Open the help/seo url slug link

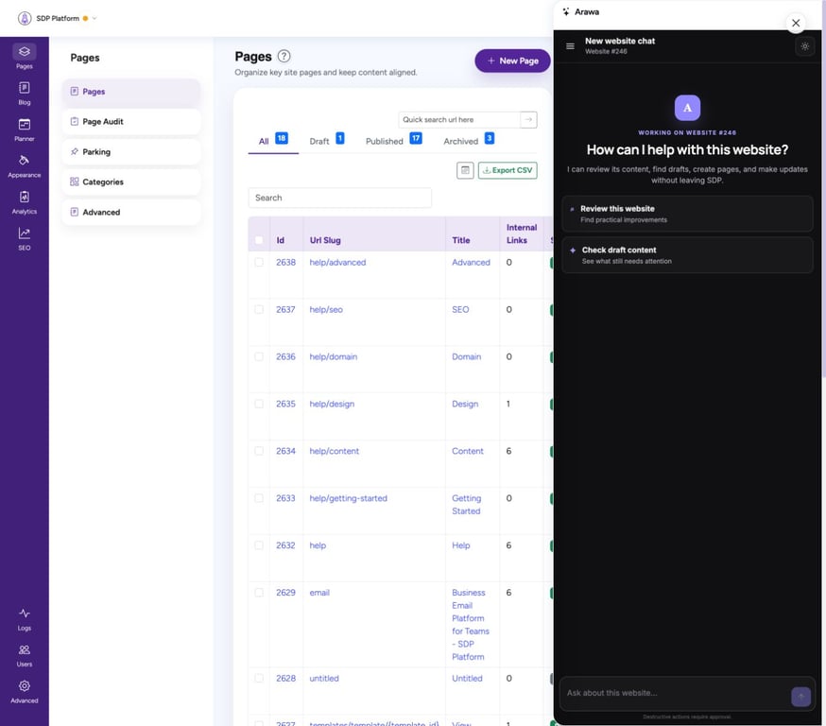click(x=326, y=310)
